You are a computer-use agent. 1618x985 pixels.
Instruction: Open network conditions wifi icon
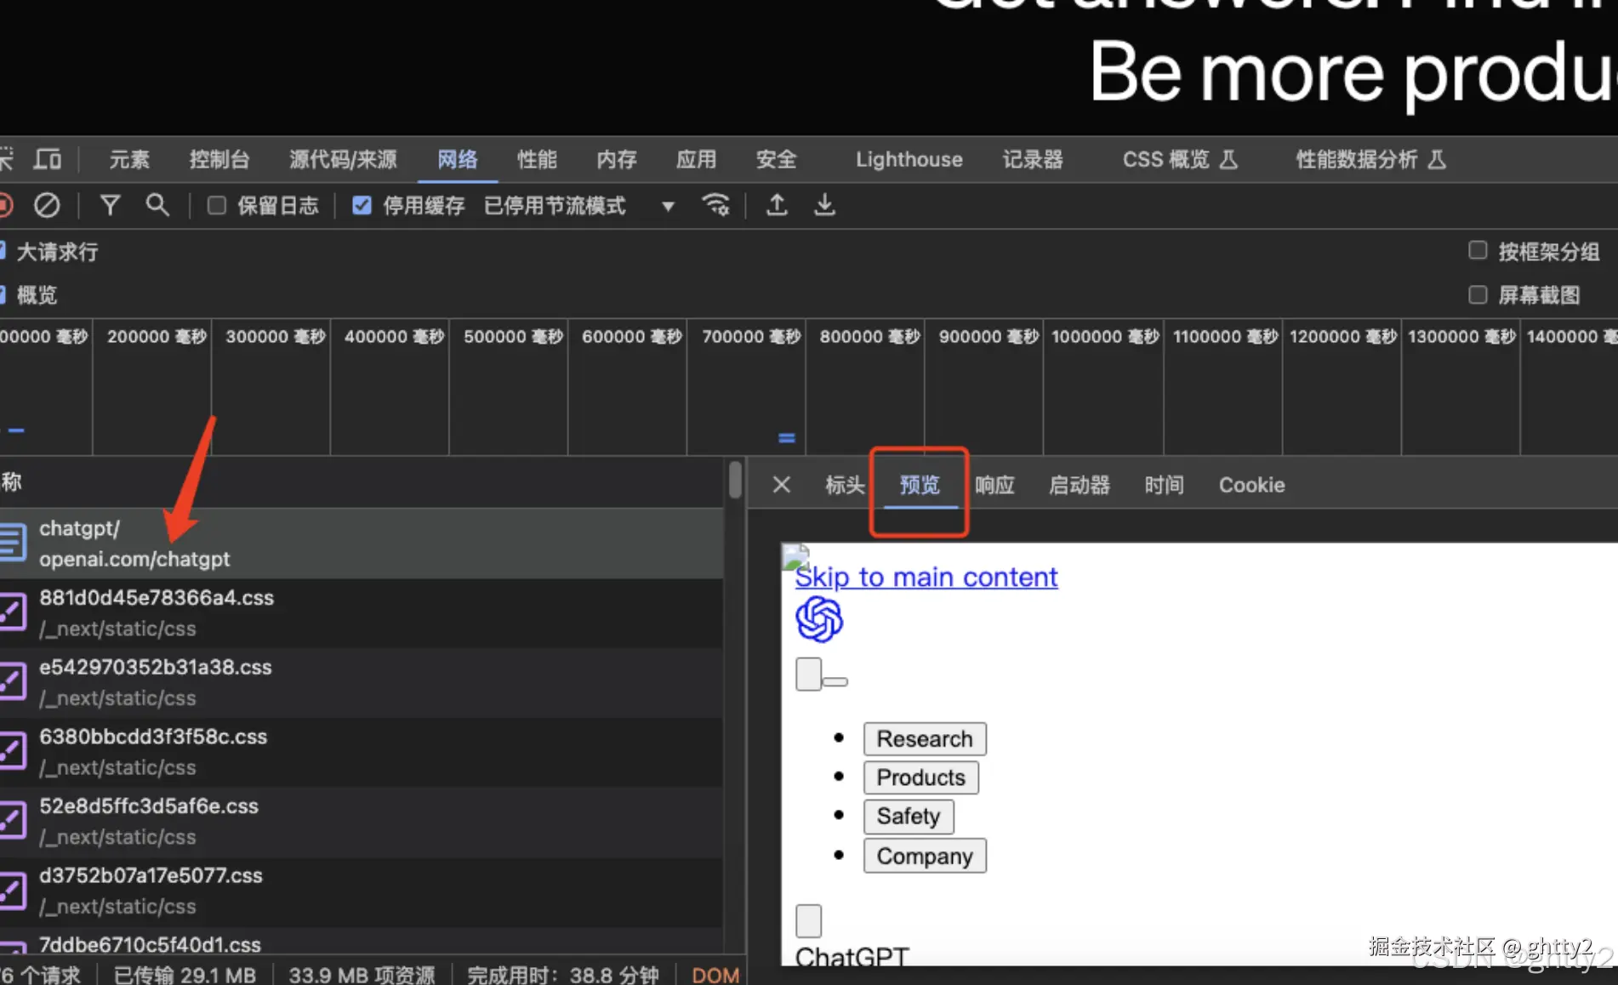pyautogui.click(x=715, y=205)
